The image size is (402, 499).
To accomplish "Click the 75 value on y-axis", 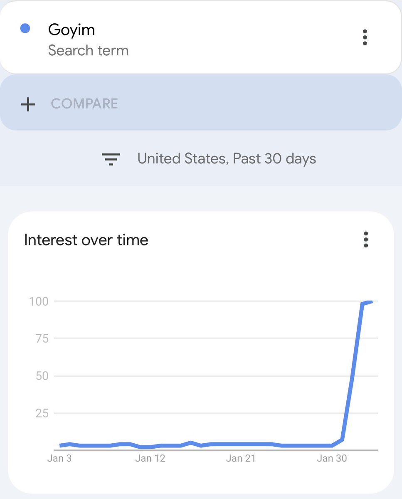I will (x=41, y=338).
